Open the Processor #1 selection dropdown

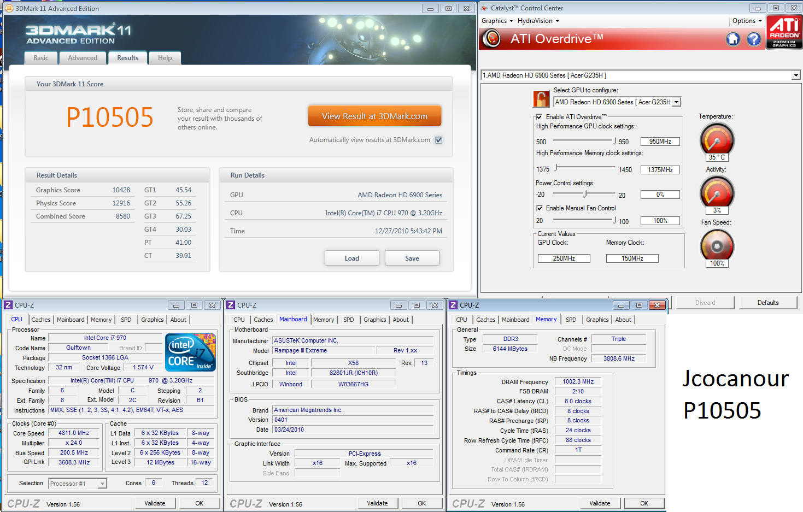(102, 484)
